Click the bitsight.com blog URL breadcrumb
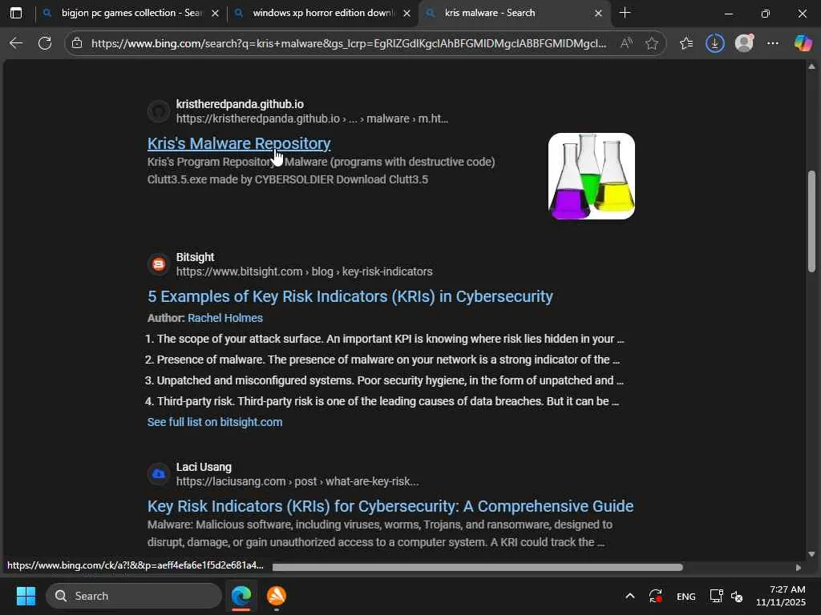This screenshot has width=821, height=615. [x=304, y=271]
